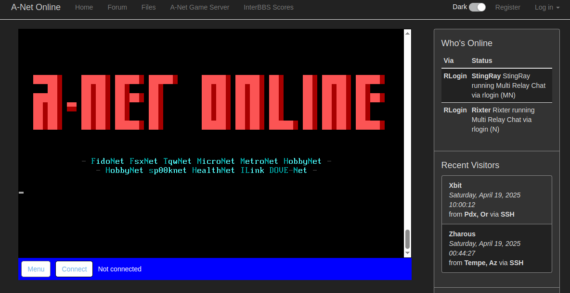Click the 00:44:27 visit time
The width and height of the screenshot is (570, 293).
point(462,253)
